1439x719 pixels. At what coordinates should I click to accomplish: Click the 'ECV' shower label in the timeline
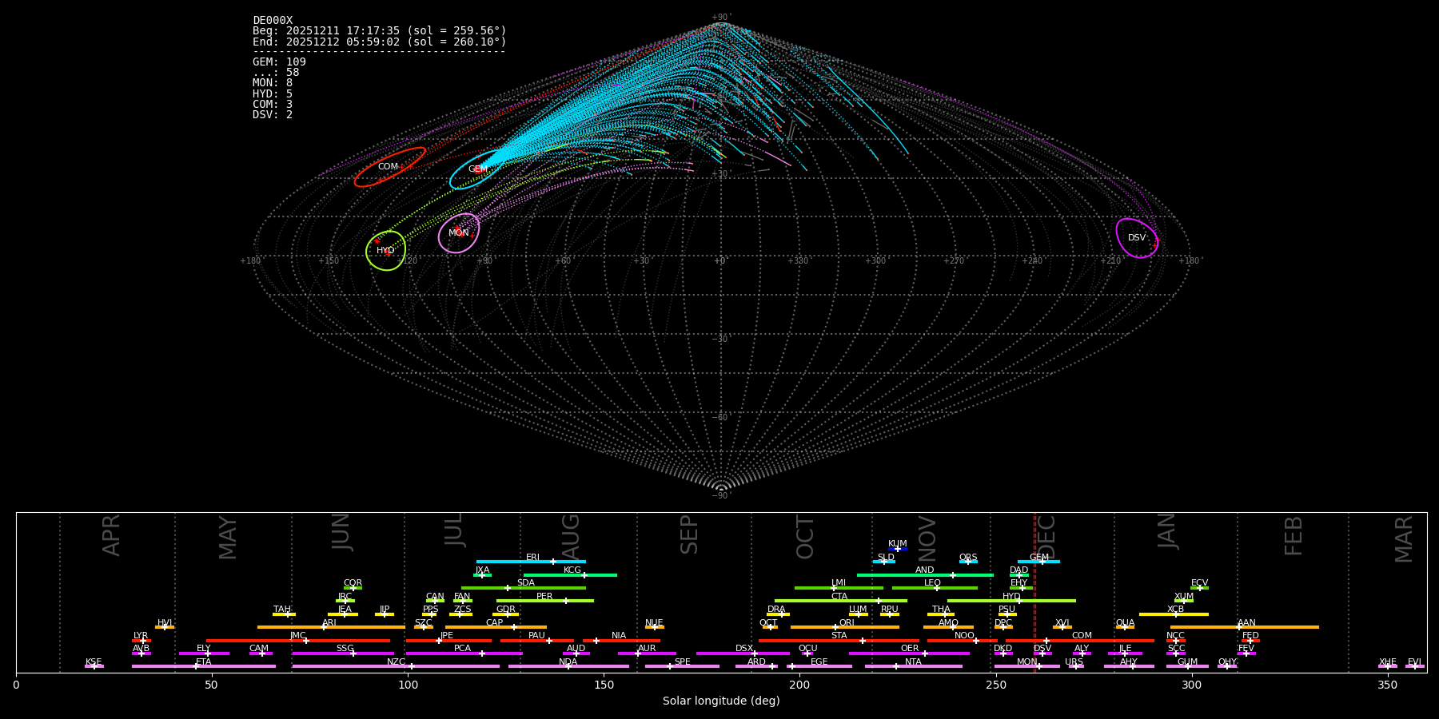[x=1199, y=583]
